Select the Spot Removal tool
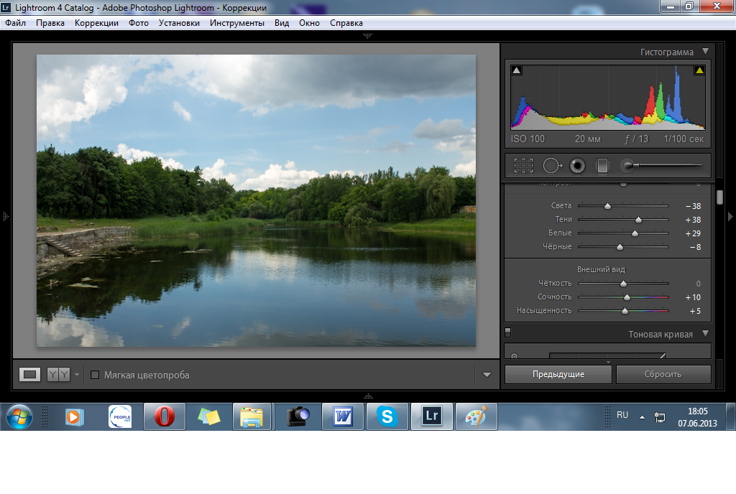Screen dimensions: 736x494 point(551,166)
